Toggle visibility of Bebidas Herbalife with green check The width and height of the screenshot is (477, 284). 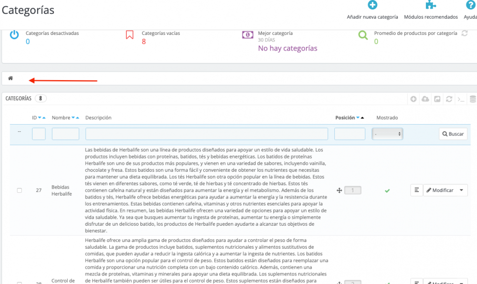click(x=387, y=190)
